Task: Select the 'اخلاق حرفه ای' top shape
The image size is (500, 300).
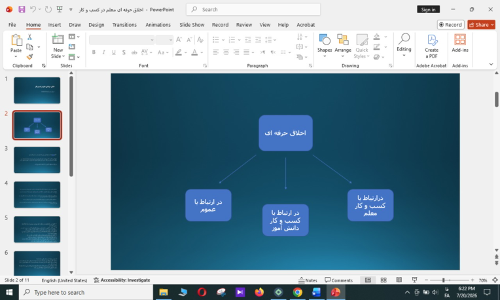Action: (x=285, y=133)
